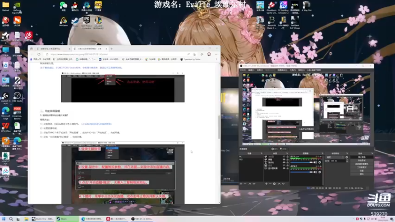Open the browser settings and more menu
Image resolution: width=395 pixels, height=222 pixels.
tap(216, 54)
